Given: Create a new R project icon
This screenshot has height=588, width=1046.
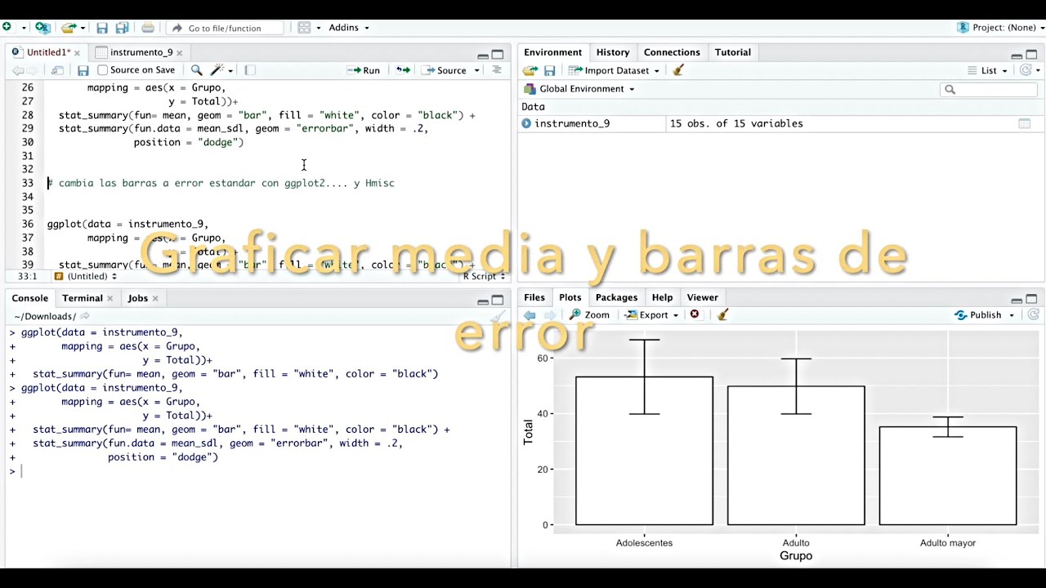Looking at the screenshot, I should pyautogui.click(x=42, y=27).
